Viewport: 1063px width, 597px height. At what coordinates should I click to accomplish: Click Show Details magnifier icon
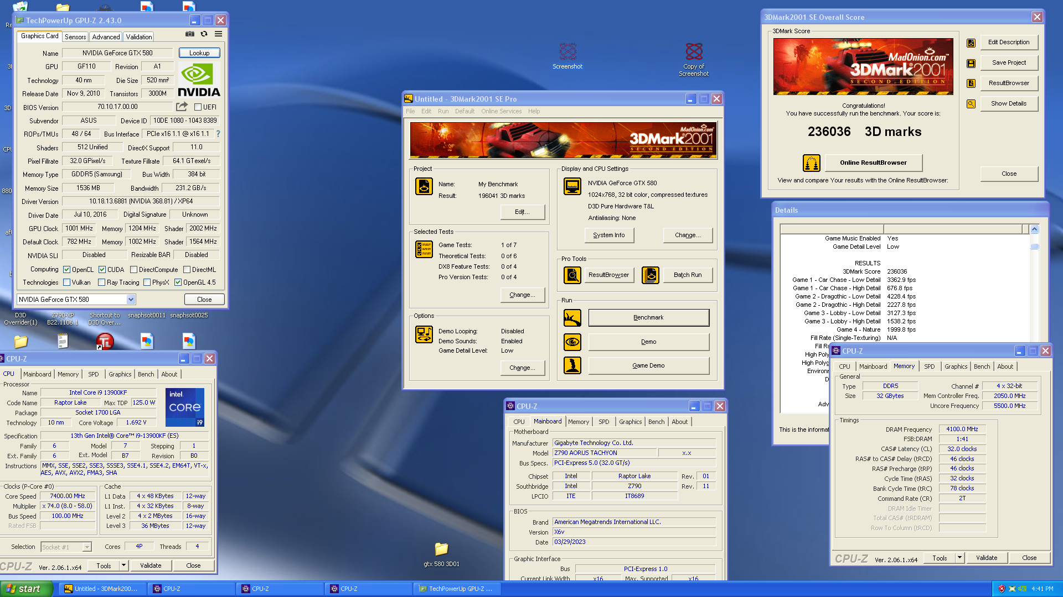pos(971,104)
